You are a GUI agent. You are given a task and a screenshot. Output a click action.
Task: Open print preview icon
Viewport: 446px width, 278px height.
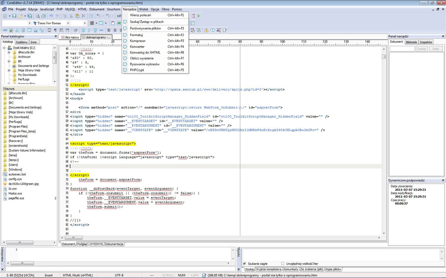38,16
